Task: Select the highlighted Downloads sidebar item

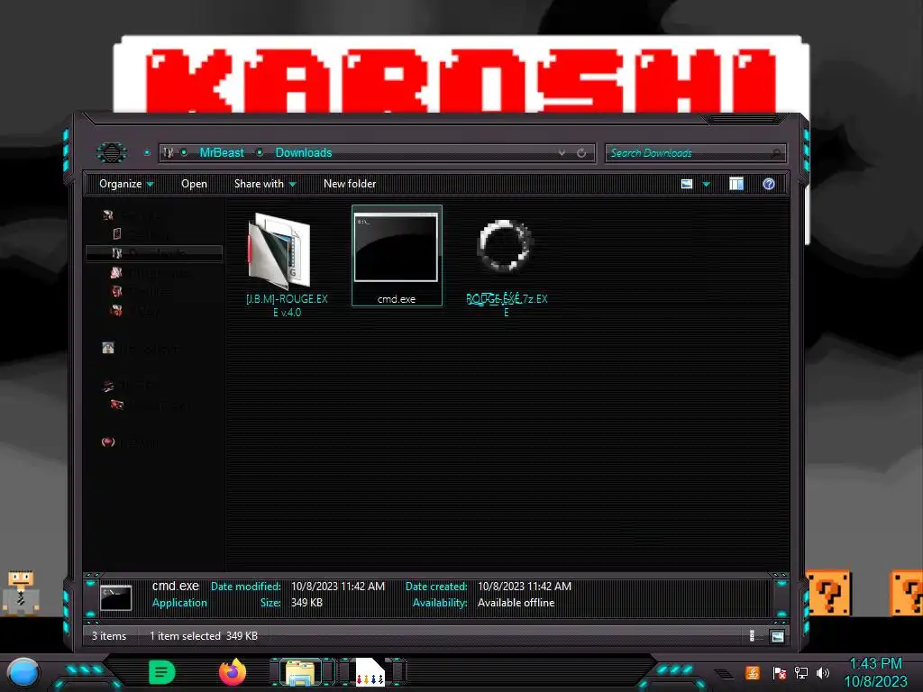Action: (154, 253)
